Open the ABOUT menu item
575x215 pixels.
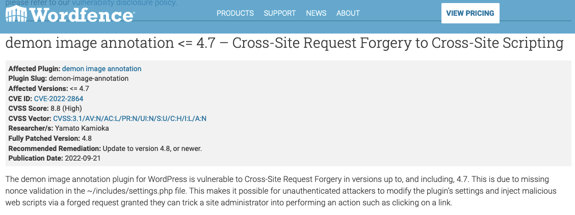348,13
